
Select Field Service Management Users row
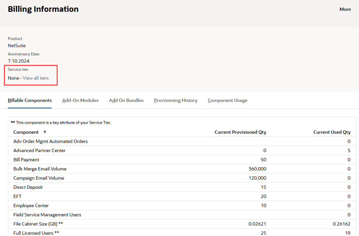point(182,215)
